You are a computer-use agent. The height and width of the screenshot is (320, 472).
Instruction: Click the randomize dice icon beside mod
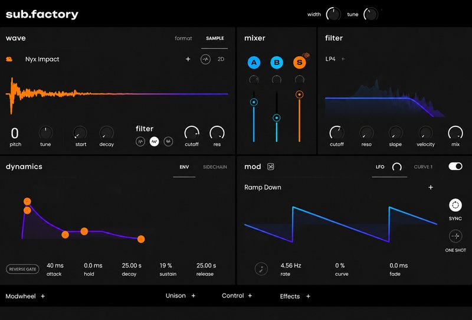click(x=271, y=166)
